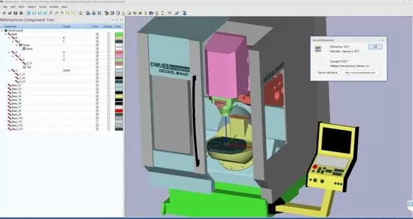Click the print icon in toolbar
Screen dimensions: 413x219
(21, 13)
